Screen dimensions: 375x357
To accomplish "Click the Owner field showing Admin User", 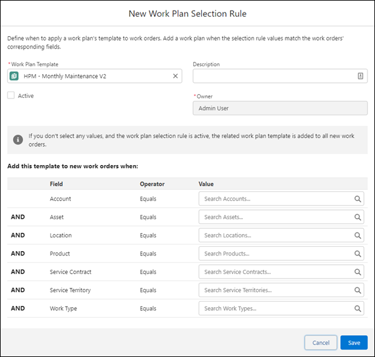I will [x=280, y=108].
